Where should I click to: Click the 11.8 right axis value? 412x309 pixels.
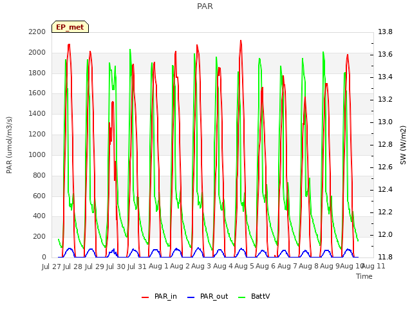coord(385,257)
